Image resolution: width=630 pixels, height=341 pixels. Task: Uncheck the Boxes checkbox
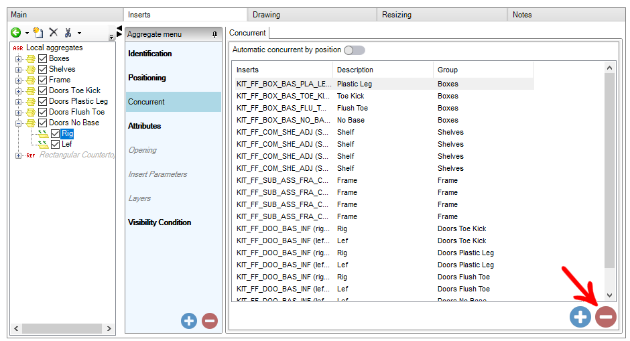(43, 59)
